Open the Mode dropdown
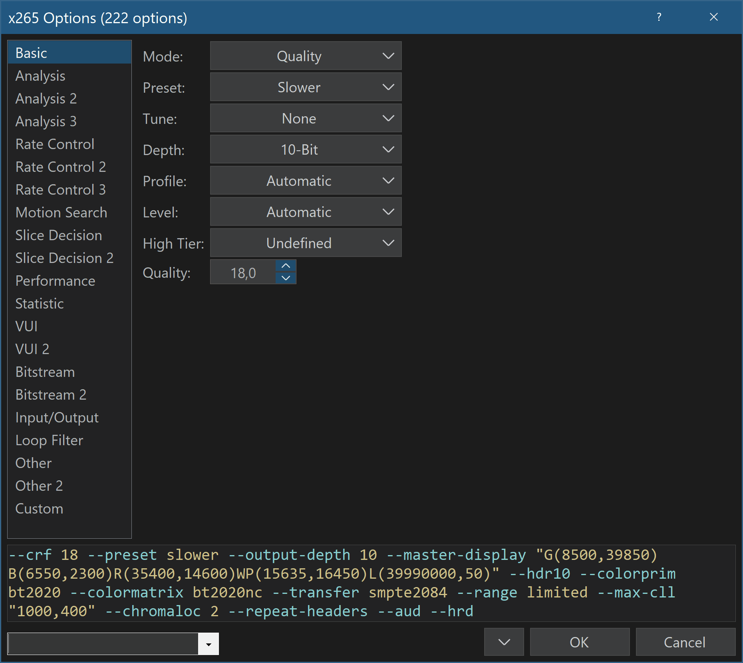The image size is (743, 663). (306, 56)
